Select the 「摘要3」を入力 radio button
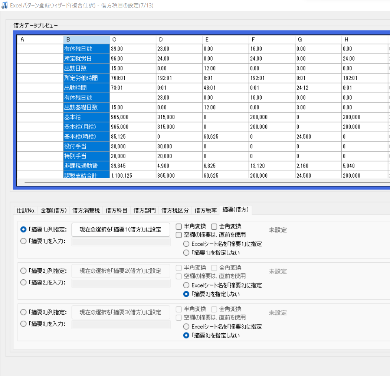 23,324
